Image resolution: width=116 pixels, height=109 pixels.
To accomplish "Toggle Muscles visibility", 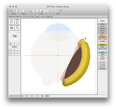I will tap(102, 35).
